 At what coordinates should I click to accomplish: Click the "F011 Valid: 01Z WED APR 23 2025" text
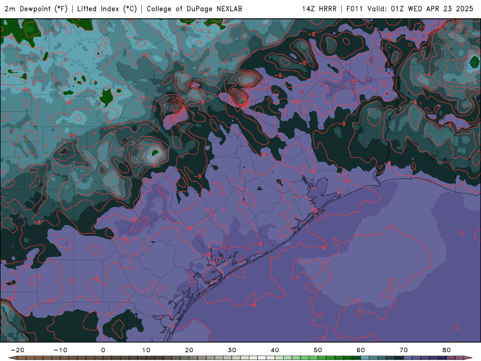click(x=409, y=9)
